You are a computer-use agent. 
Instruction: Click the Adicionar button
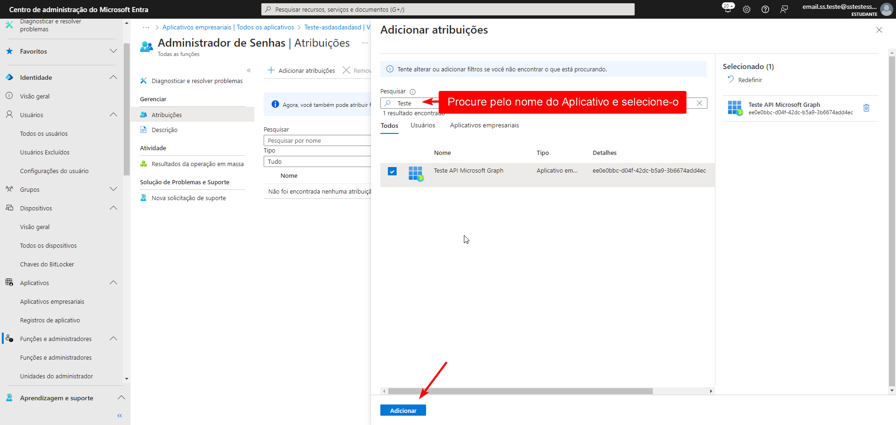[x=403, y=410]
